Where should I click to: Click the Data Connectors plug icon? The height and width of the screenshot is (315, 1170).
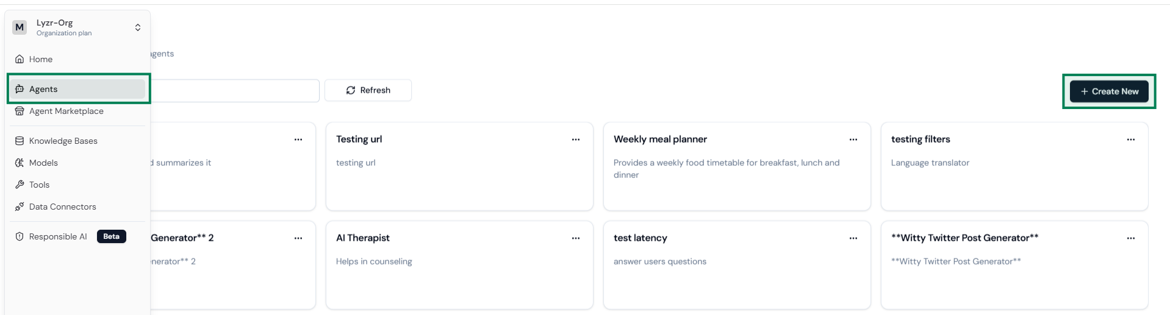pos(20,207)
